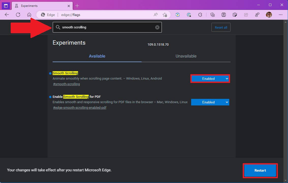Maximize the Edge window
This screenshot has width=288, height=183.
coord(270,5)
